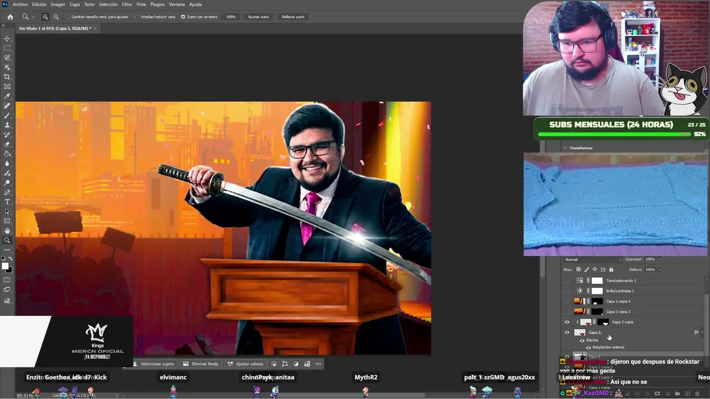
Task: Open the Capa menu
Action: [74, 4]
